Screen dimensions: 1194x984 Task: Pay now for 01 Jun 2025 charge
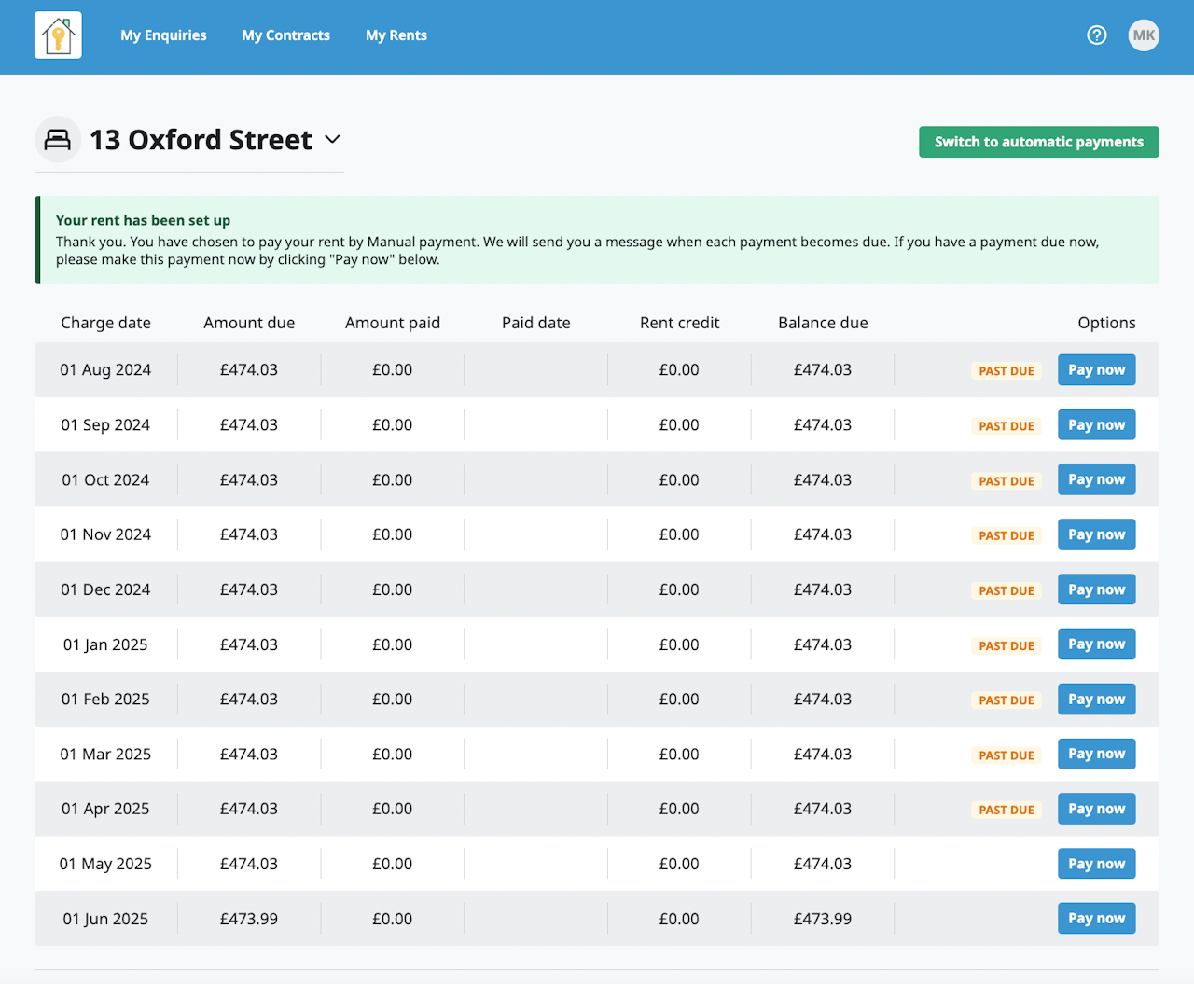click(x=1096, y=919)
